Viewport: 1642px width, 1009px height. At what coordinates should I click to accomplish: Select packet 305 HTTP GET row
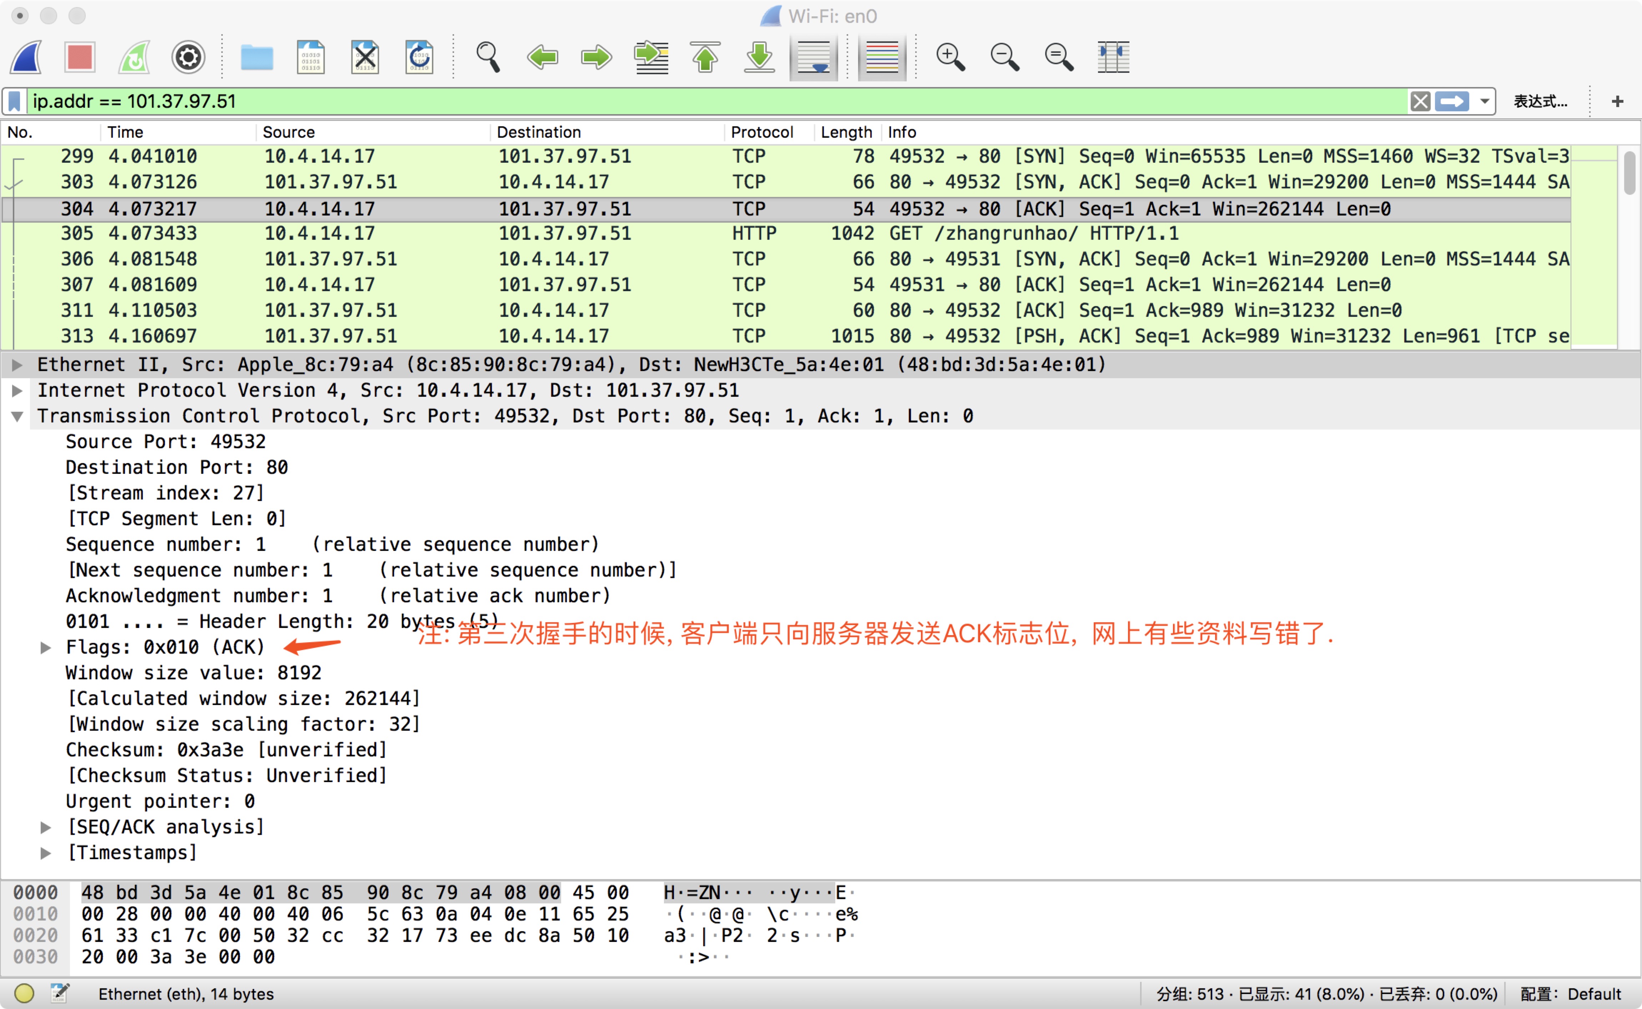point(786,234)
